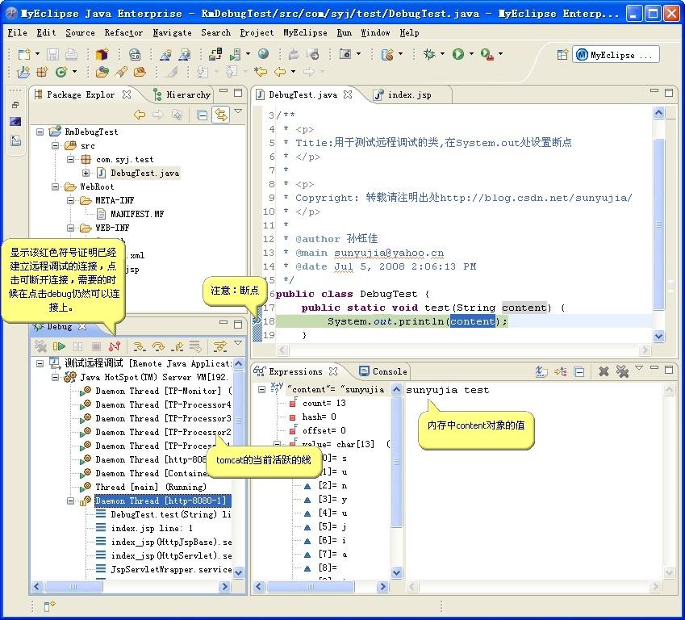Click the External Tools run icon
This screenshot has height=620, width=685.
[x=487, y=54]
